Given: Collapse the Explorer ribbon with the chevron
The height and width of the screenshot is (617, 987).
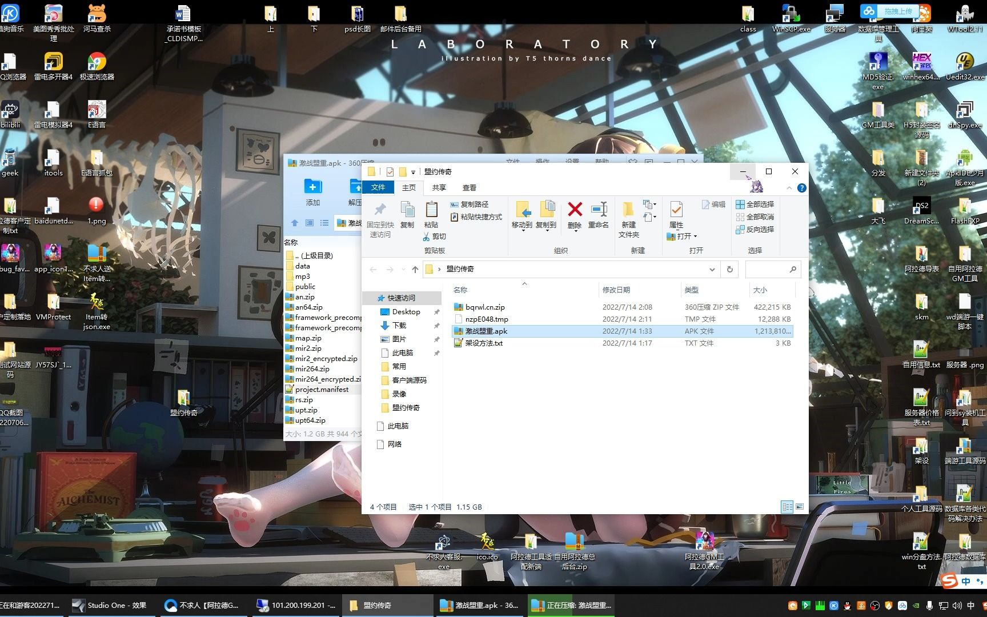Looking at the screenshot, I should pyautogui.click(x=789, y=188).
